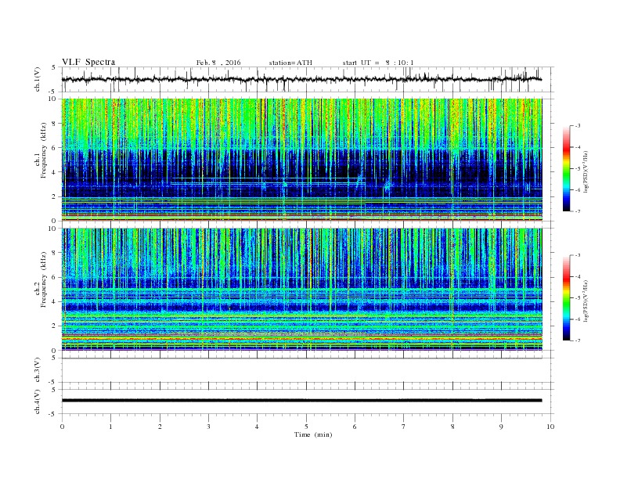620x479 pixels.
Task: Click time axis tick label '0'
Action: pyautogui.click(x=62, y=427)
